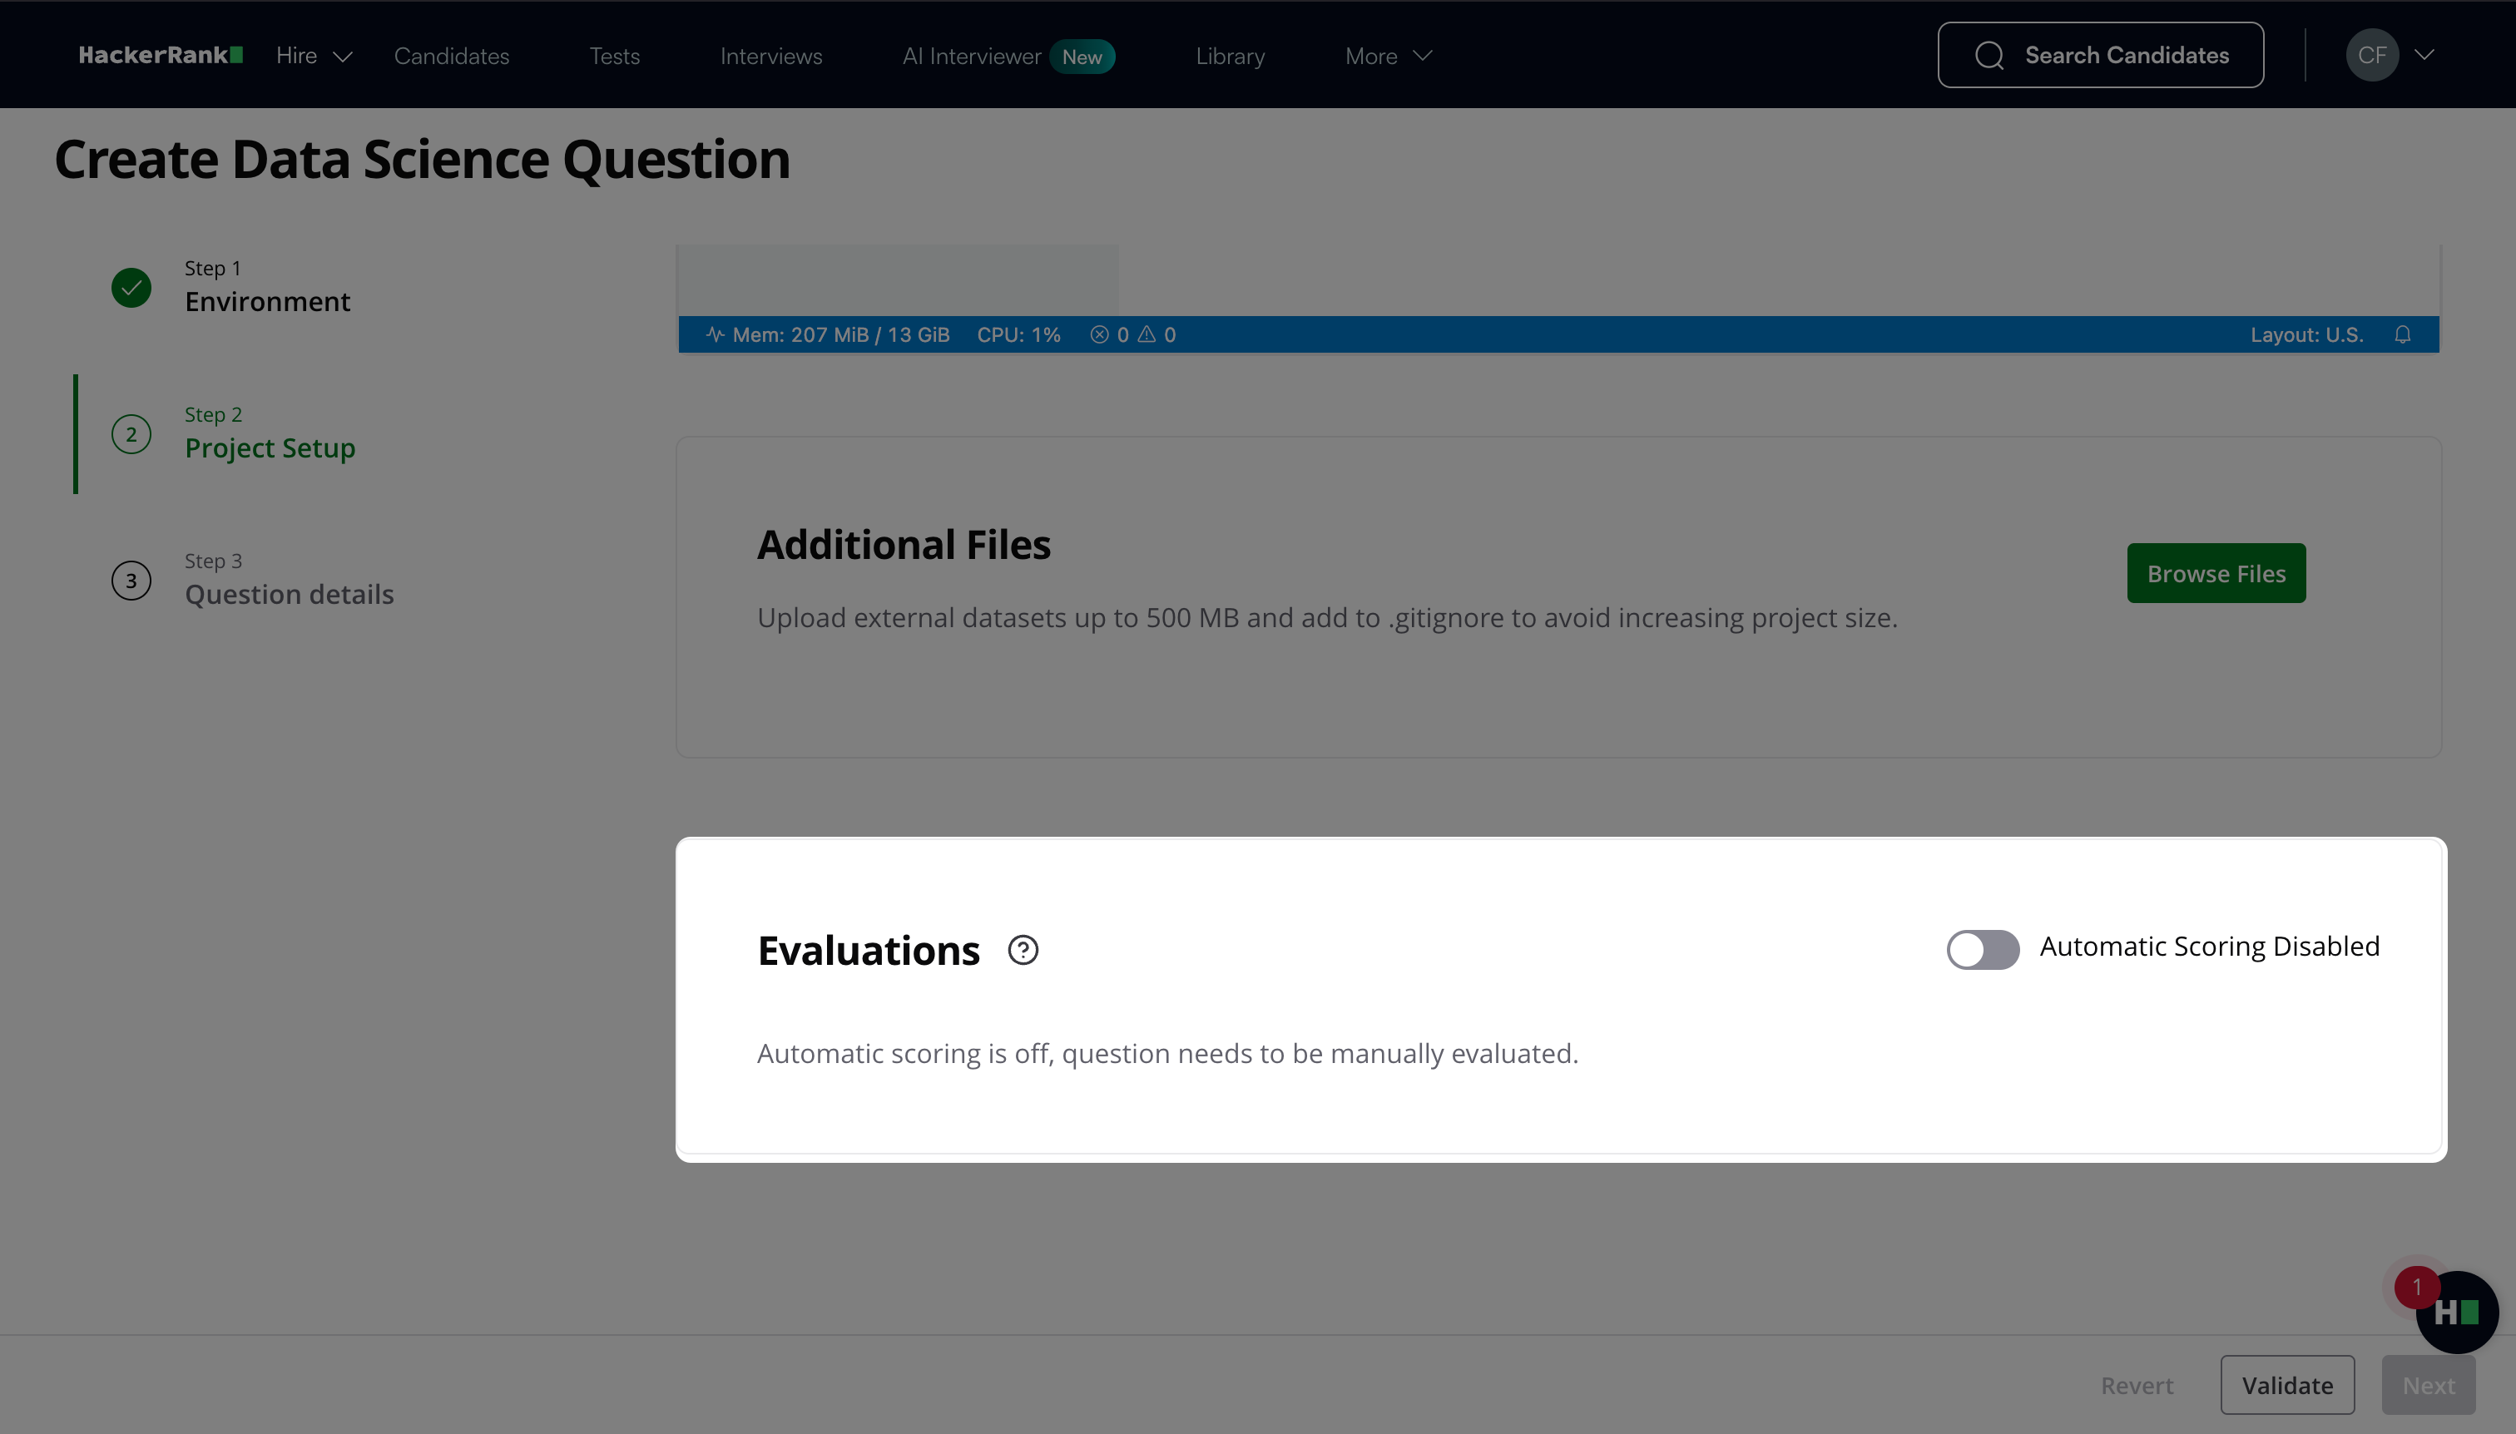
Task: Click the Revert button
Action: (x=2136, y=1385)
